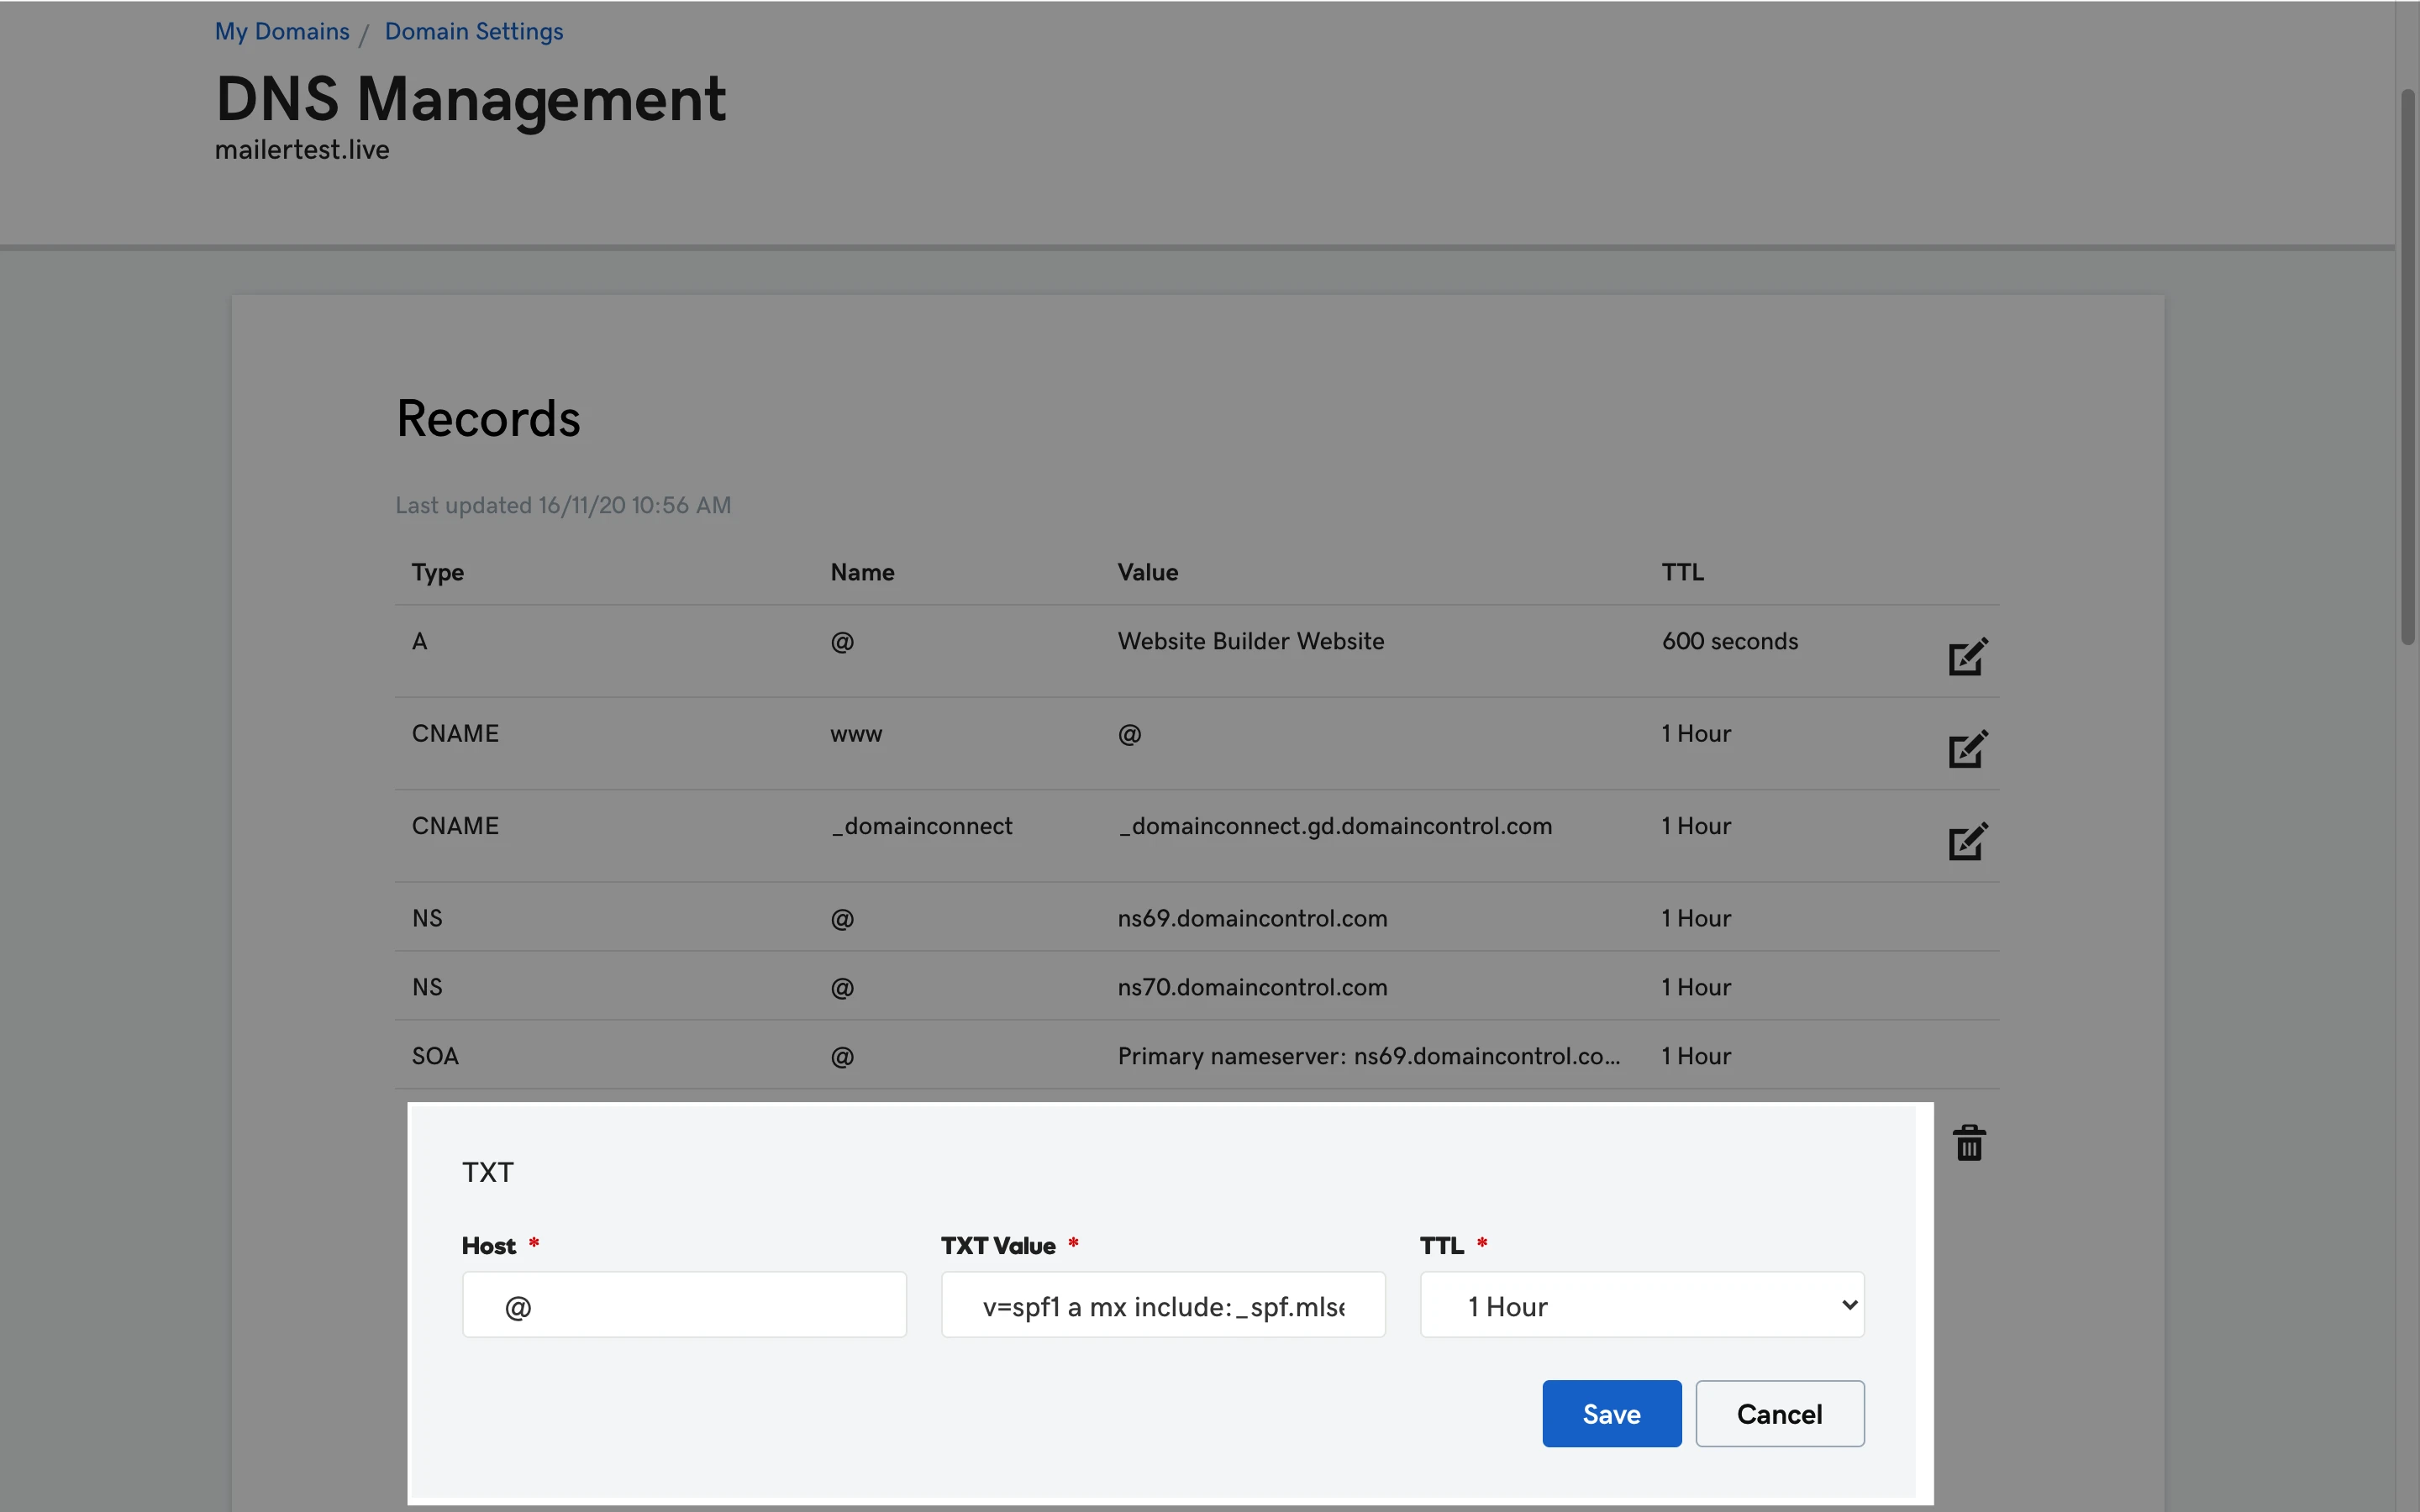Viewport: 2420px width, 1512px height.
Task: Delete the TXT record with trash icon
Action: tap(1969, 1142)
